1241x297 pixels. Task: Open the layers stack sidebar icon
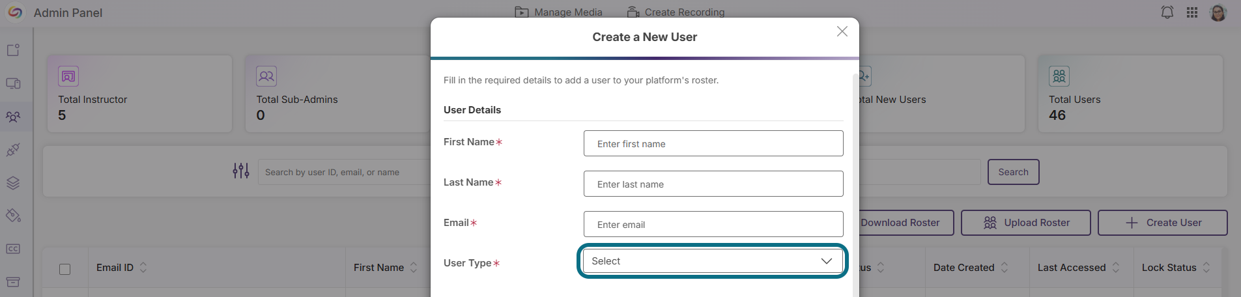(13, 183)
